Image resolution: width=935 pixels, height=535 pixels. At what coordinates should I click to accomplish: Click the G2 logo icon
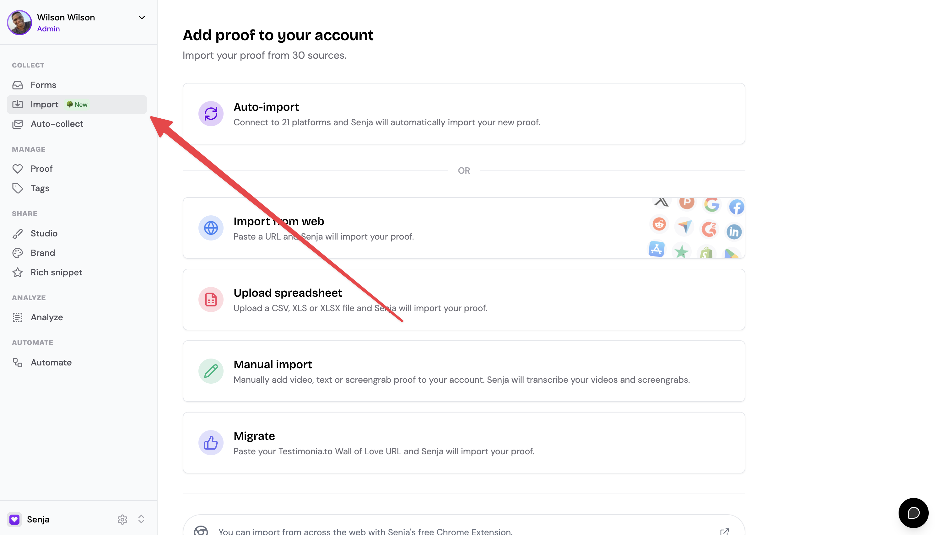point(709,229)
